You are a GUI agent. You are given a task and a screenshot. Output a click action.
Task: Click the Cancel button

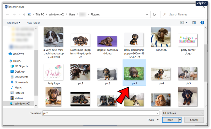[194, 120]
